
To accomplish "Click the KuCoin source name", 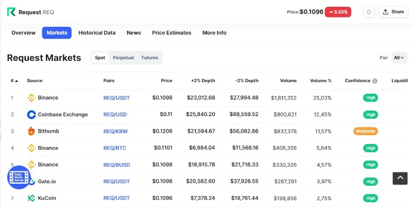I will pyautogui.click(x=47, y=198).
